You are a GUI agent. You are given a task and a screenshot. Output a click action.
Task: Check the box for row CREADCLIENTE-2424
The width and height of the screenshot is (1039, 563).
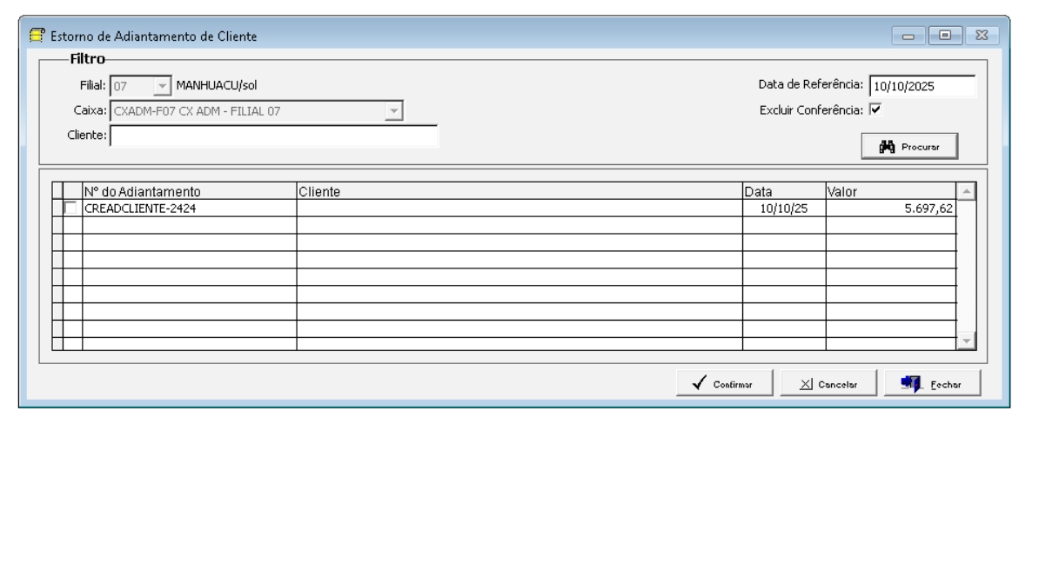[x=70, y=208]
